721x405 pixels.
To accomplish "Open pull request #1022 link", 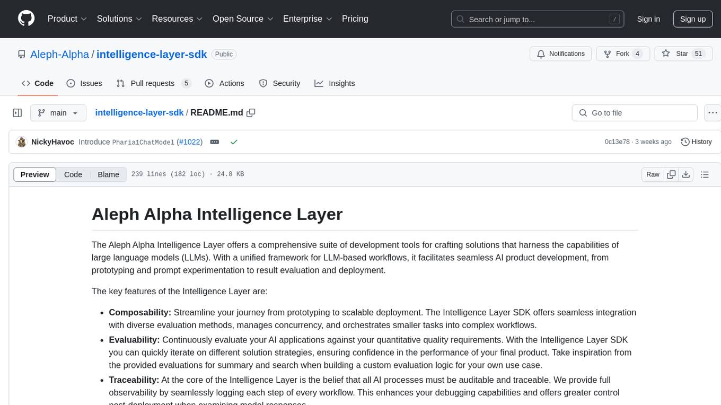I will [189, 142].
